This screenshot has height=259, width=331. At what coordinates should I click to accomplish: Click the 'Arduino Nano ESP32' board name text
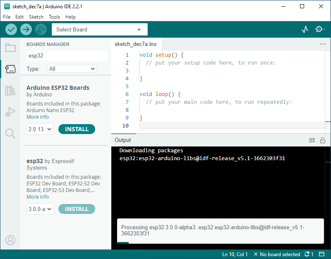pos(50,110)
